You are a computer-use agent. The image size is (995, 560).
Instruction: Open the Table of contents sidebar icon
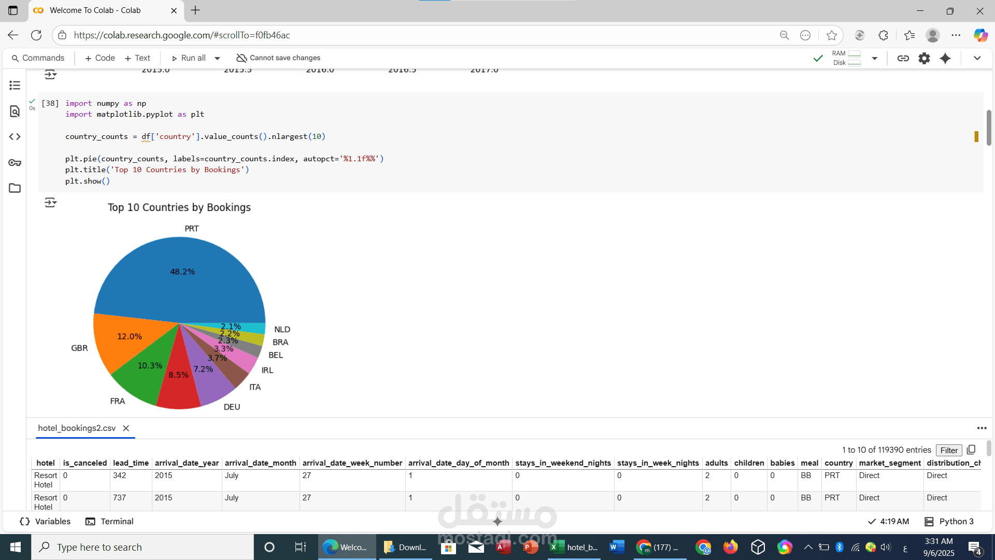point(15,85)
